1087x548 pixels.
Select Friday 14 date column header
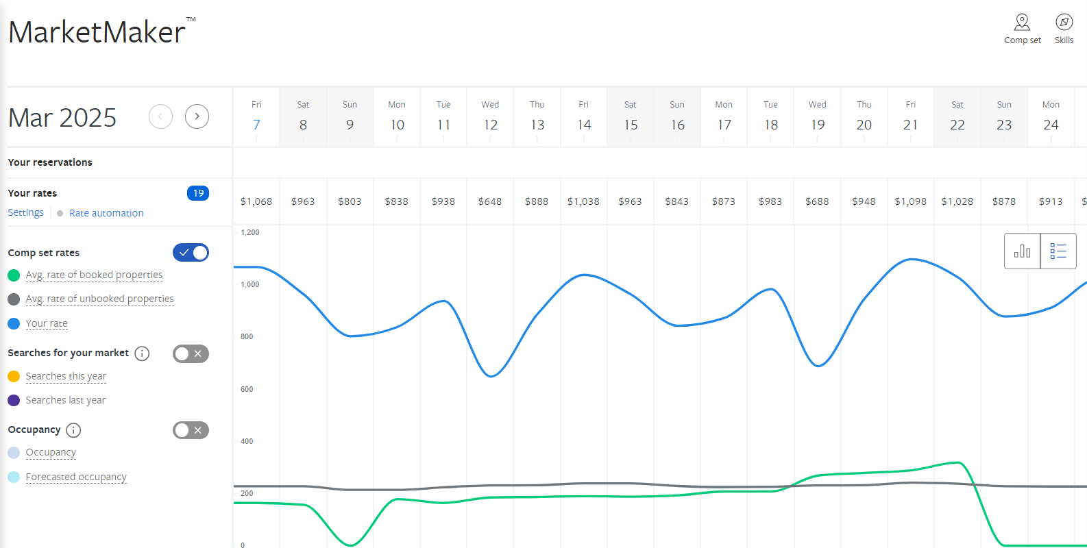[584, 116]
